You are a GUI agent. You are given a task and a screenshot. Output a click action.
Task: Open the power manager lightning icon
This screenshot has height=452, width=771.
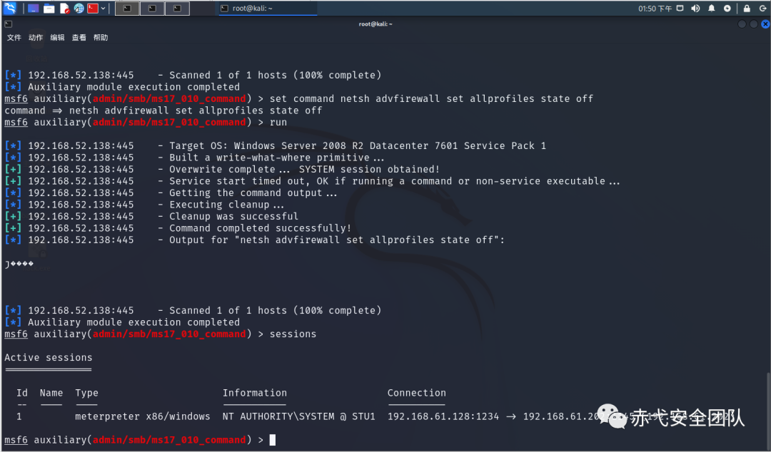[727, 9]
